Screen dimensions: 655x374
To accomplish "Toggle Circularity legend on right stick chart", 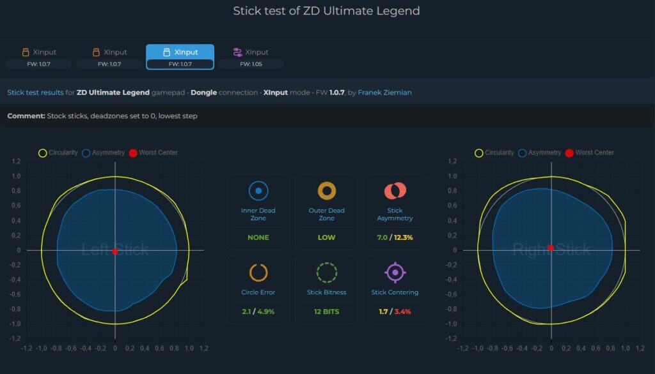I will click(494, 153).
